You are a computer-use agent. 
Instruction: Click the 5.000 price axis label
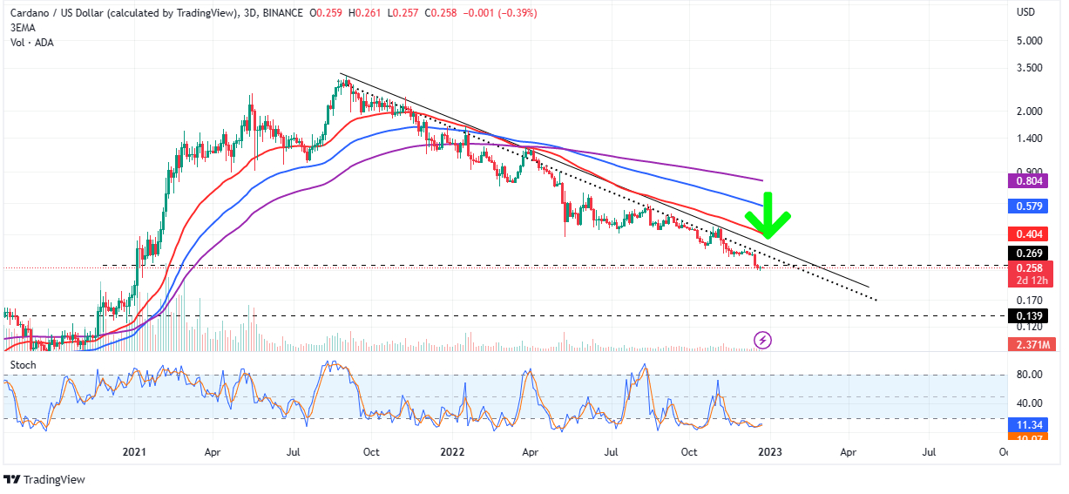tap(1030, 41)
